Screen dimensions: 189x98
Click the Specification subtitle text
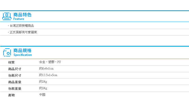pyautogui.click(x=23, y=55)
